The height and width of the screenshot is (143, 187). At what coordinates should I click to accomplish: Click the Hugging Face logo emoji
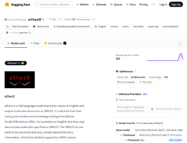[x=7, y=5]
